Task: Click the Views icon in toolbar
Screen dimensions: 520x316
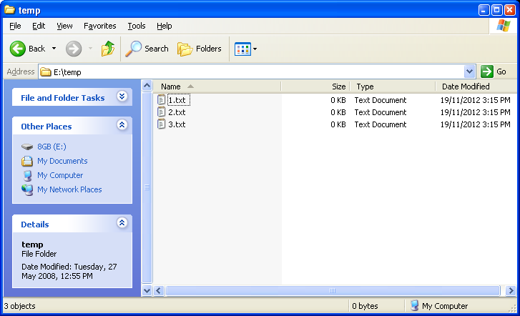Action: tap(243, 49)
